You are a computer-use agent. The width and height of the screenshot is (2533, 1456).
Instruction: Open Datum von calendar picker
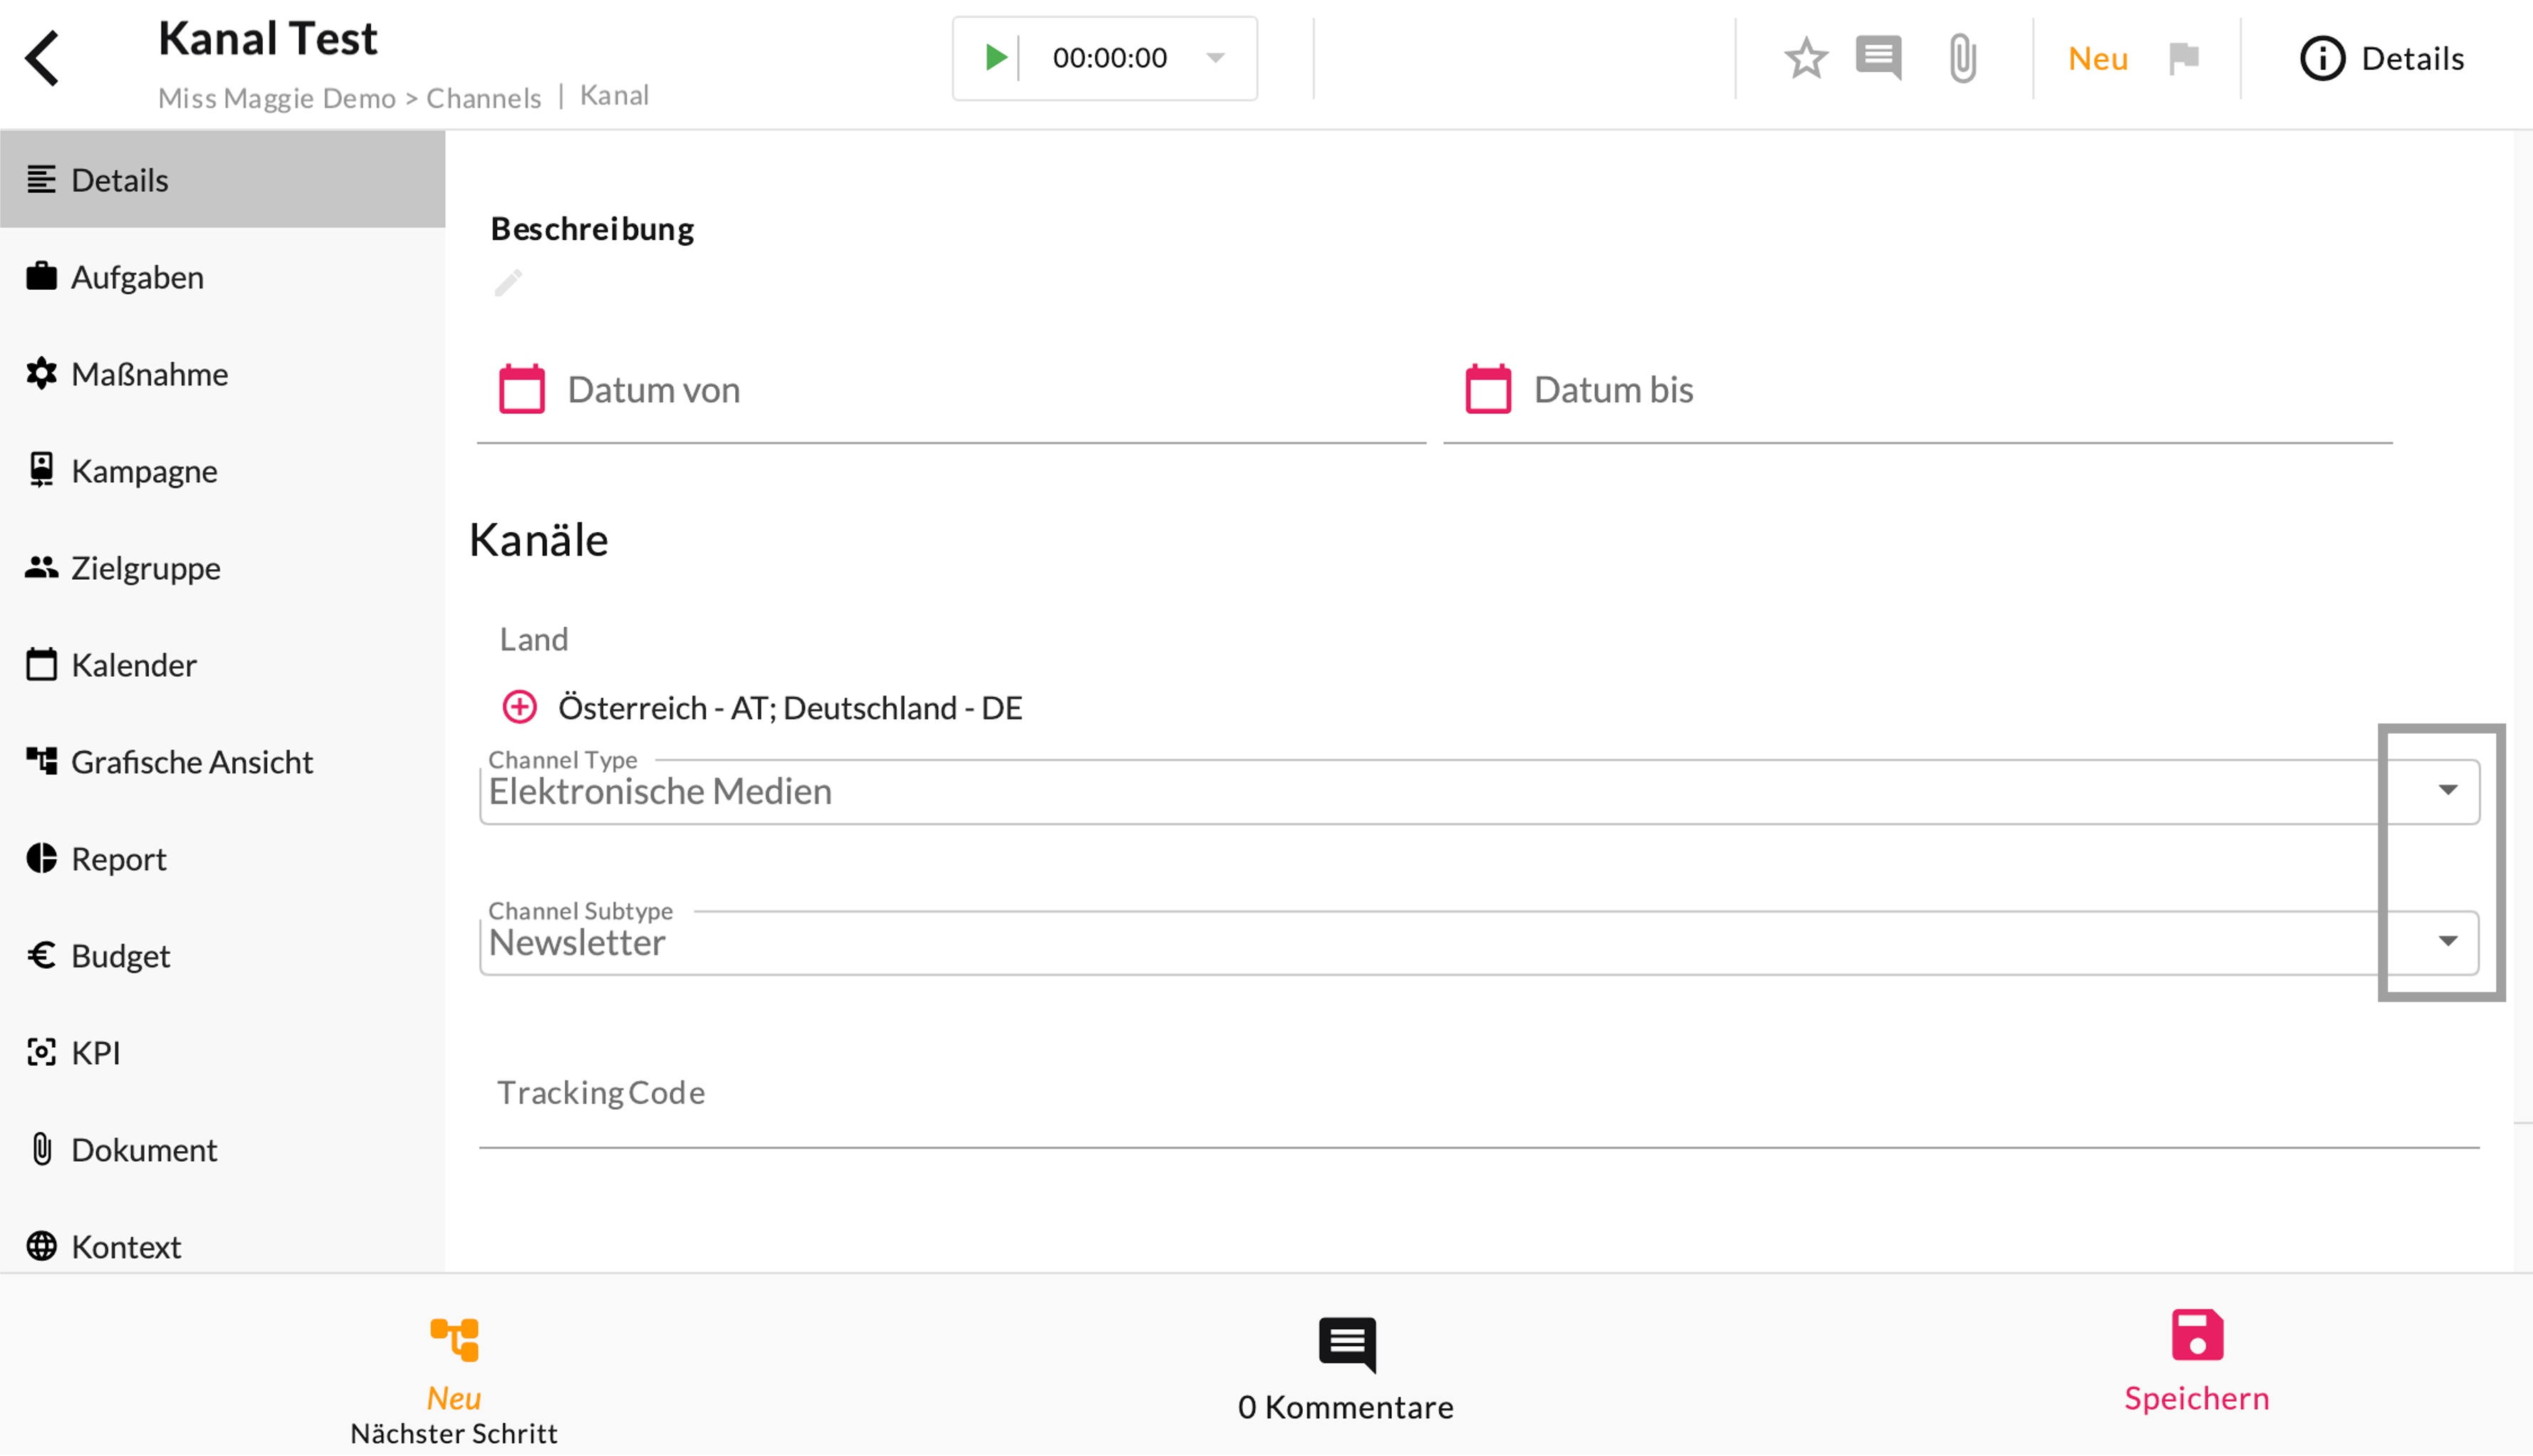(x=522, y=389)
